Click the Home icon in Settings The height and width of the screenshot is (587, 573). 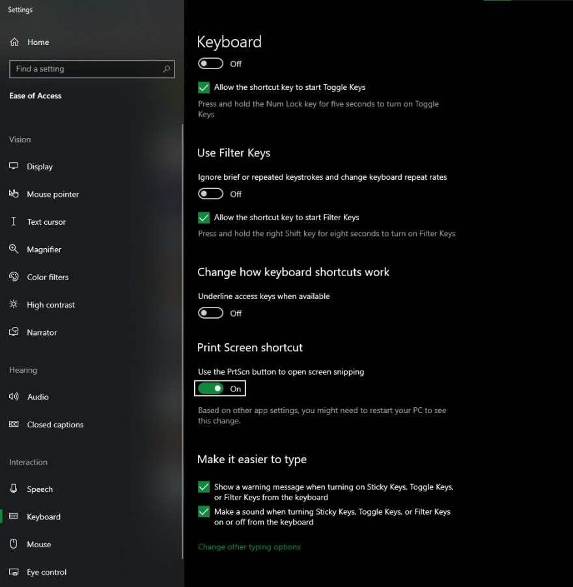pos(14,42)
